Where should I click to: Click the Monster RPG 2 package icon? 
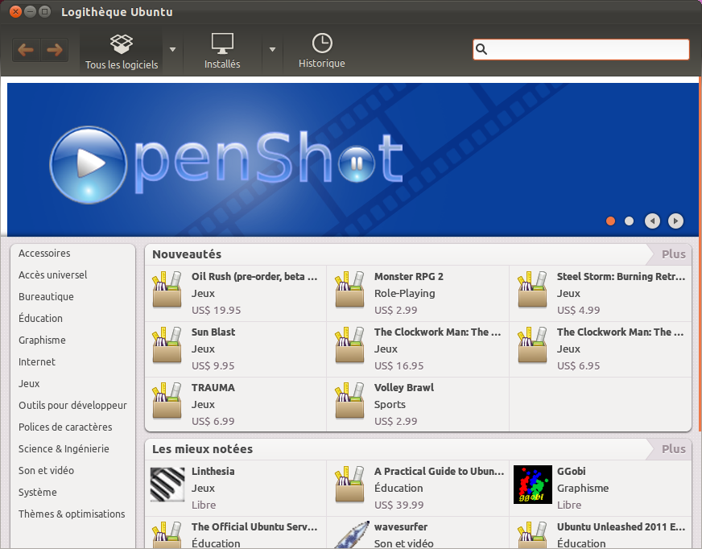tap(349, 290)
